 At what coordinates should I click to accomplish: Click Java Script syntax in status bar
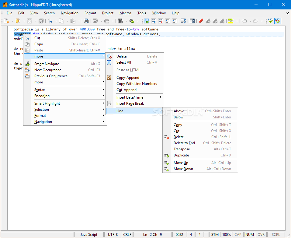tap(89, 235)
